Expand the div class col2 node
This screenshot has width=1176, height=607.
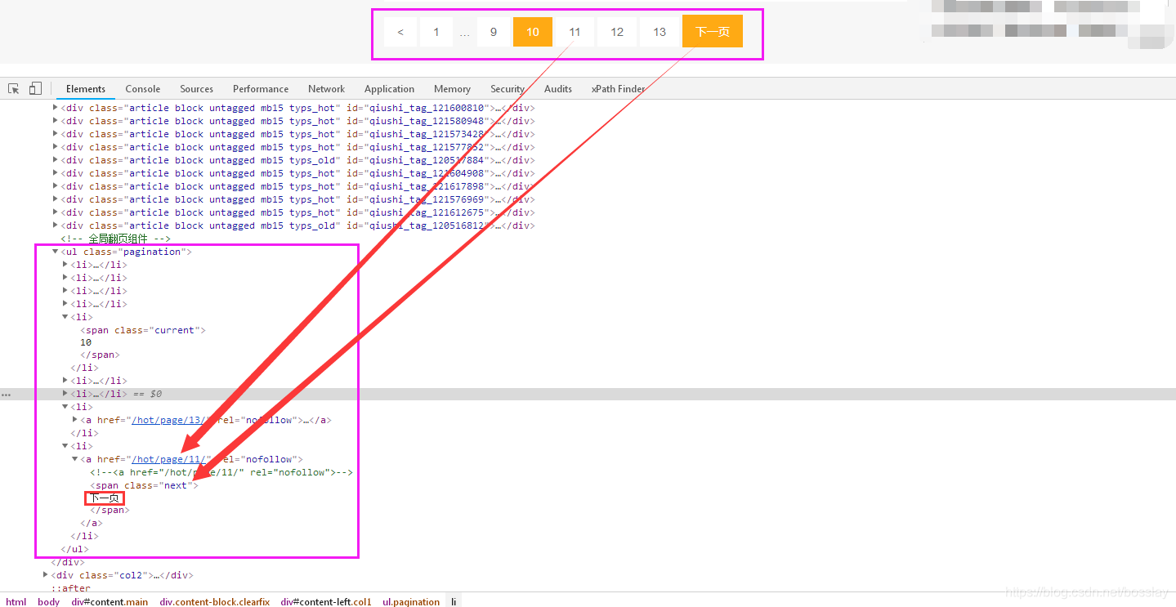(46, 575)
